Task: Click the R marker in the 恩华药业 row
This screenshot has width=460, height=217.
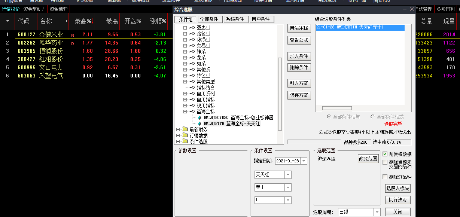Action: (73, 43)
